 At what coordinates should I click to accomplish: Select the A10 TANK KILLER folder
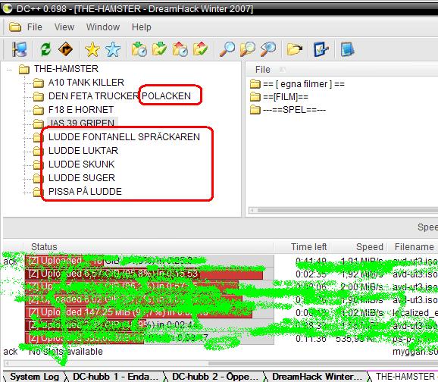(x=86, y=83)
